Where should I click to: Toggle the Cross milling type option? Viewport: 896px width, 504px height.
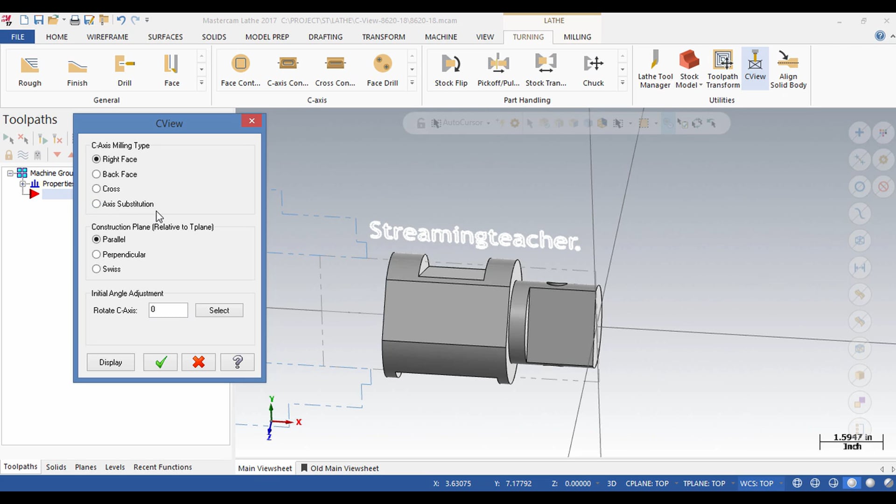pyautogui.click(x=96, y=189)
